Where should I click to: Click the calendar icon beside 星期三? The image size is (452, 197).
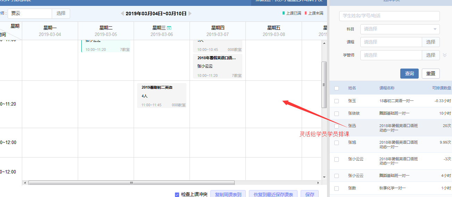(169, 28)
